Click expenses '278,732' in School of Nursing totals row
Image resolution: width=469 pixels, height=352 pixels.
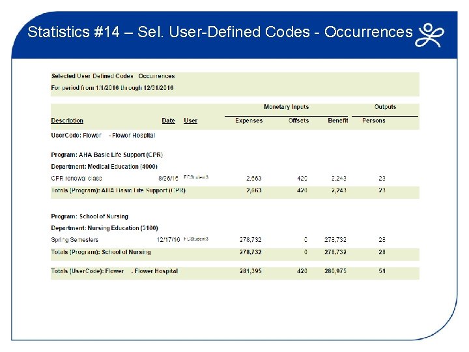click(x=251, y=252)
